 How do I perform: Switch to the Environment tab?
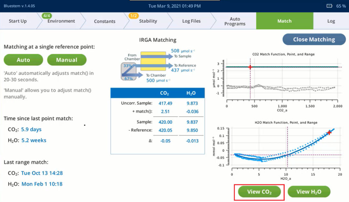point(61,21)
